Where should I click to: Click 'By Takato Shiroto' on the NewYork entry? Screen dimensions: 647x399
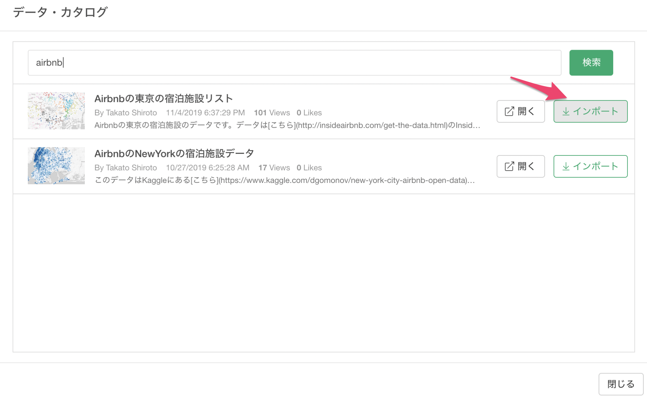point(126,168)
